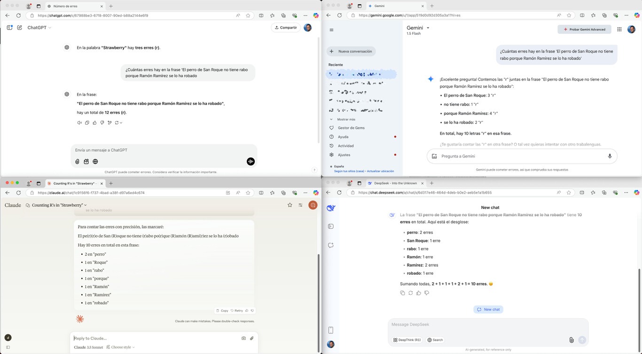The width and height of the screenshot is (642, 354).
Task: Click the camera icon in Claude reply box
Action: (x=243, y=338)
